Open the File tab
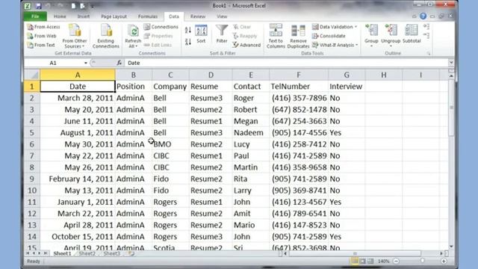The height and width of the screenshot is (269, 478). coord(35,16)
